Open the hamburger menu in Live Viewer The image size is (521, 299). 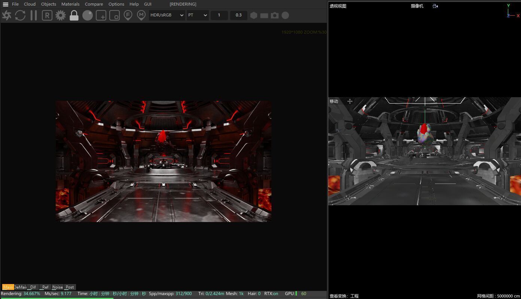[6, 4]
